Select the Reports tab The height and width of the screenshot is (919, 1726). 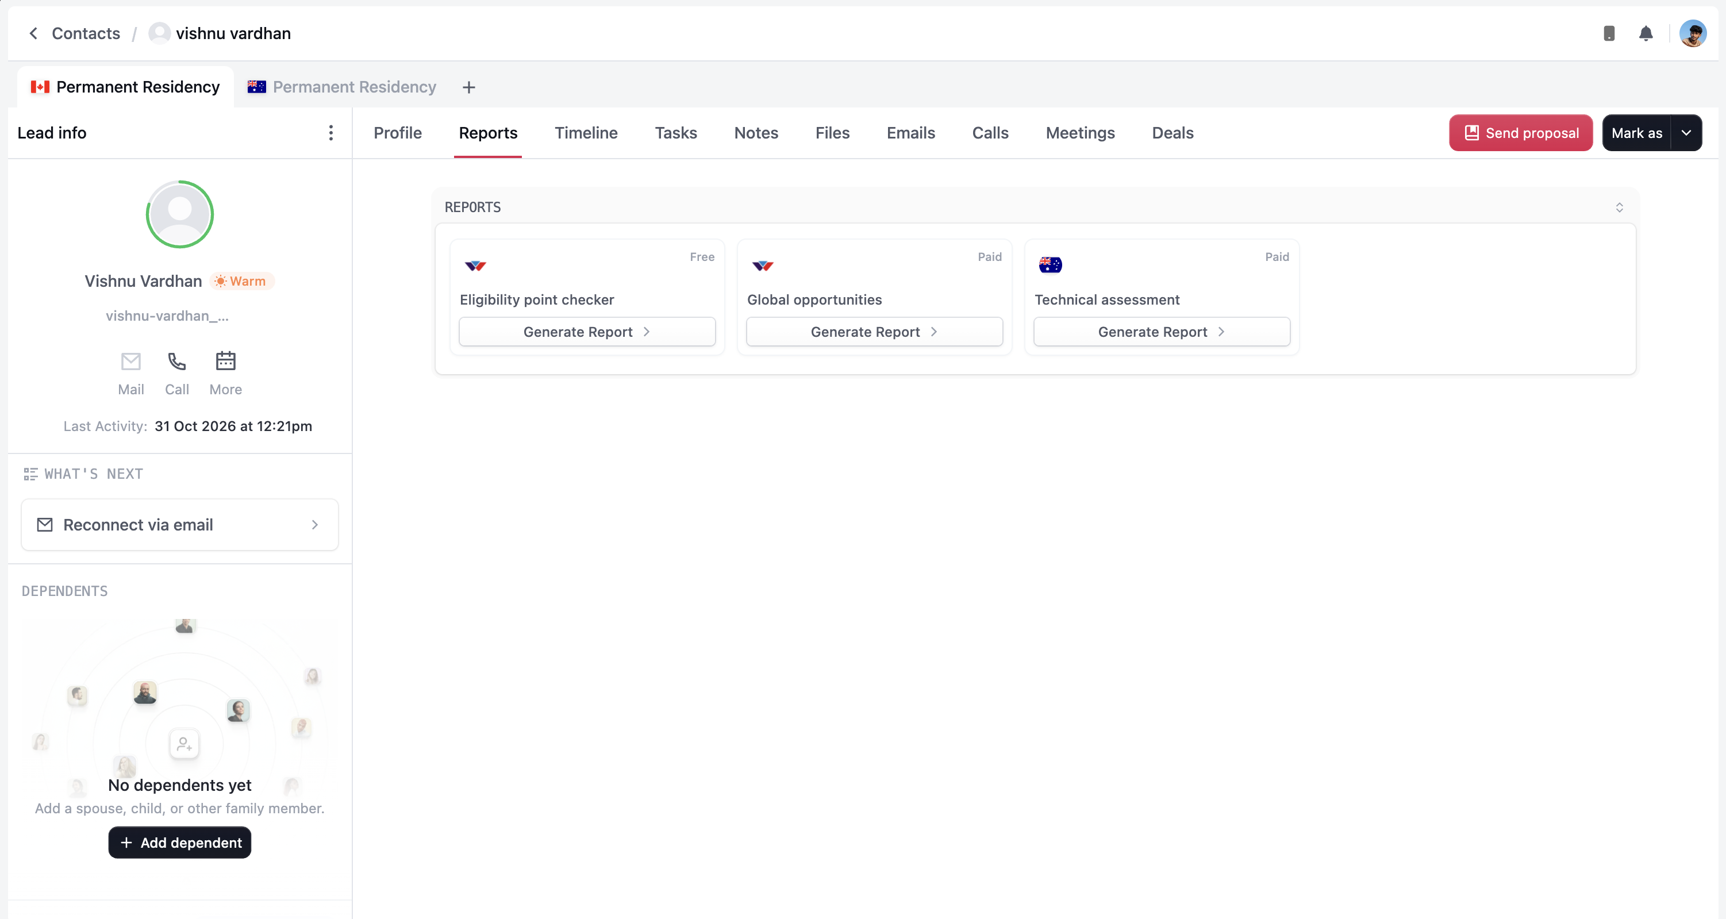488,133
